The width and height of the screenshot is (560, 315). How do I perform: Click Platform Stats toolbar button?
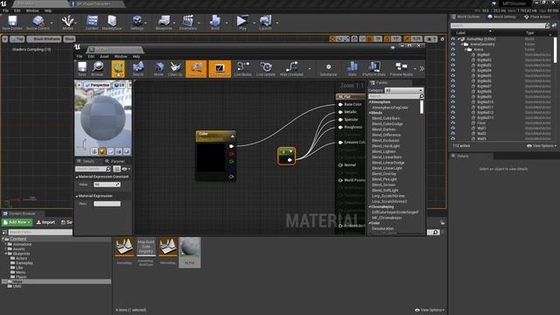point(374,68)
